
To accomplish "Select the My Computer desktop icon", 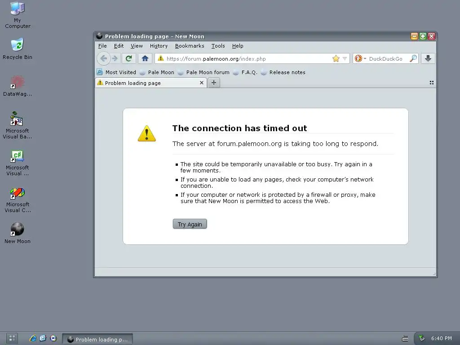I will pyautogui.click(x=18, y=15).
